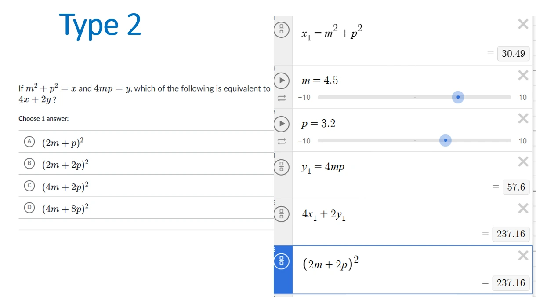Screen dimensions: 536x297
Task: Select answer choice B
Action: (29, 164)
